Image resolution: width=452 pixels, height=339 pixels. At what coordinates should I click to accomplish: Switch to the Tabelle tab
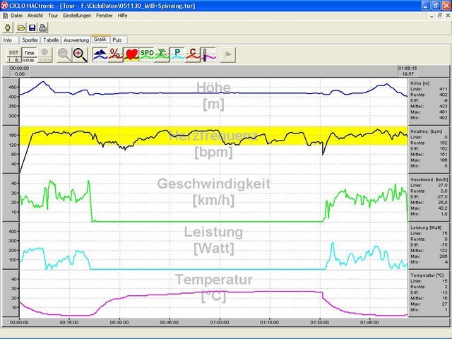(51, 40)
